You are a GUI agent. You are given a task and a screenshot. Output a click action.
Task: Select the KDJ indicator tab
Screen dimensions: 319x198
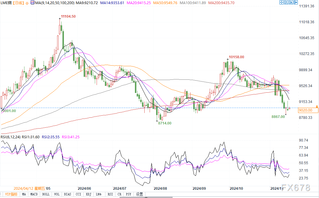[x=89, y=194]
